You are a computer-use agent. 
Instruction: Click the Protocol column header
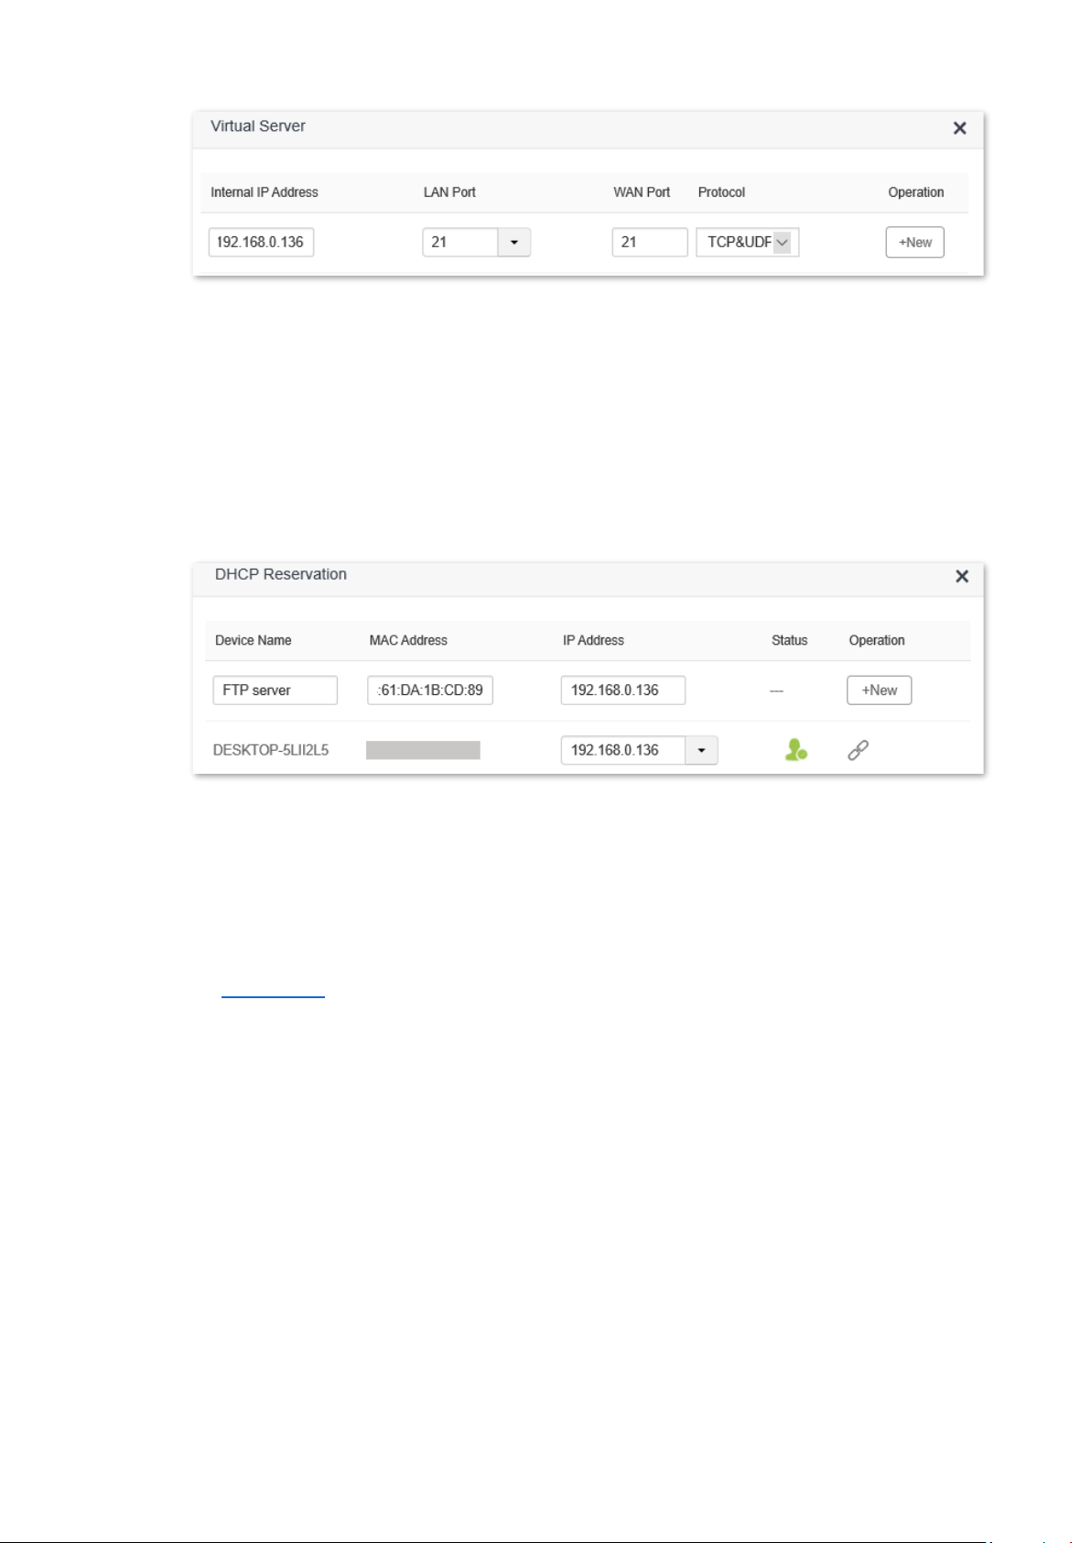[721, 192]
